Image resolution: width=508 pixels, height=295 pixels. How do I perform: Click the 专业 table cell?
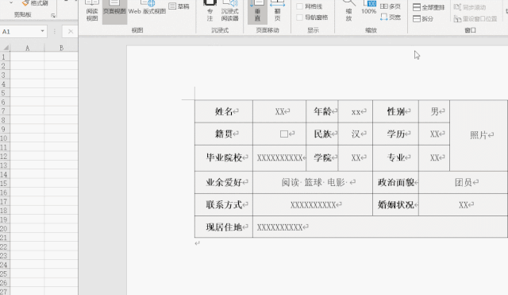click(x=395, y=157)
